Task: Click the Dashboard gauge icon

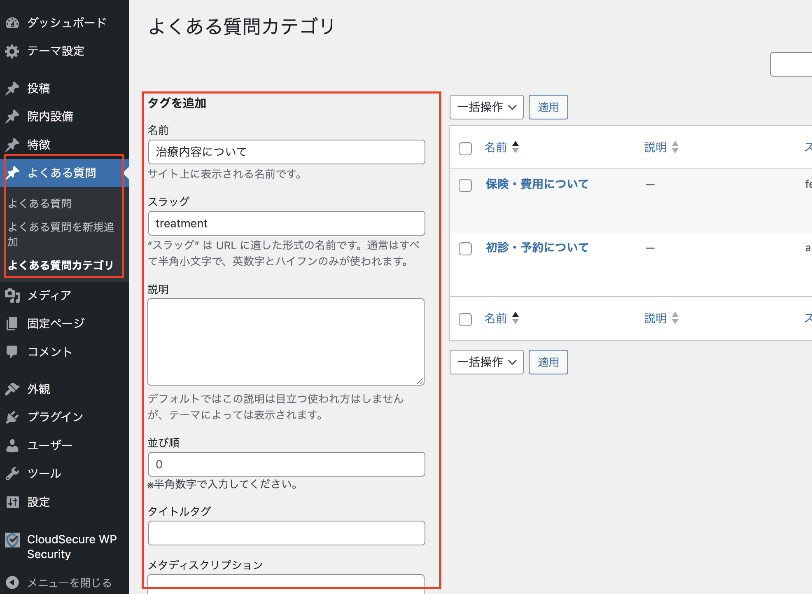Action: tap(12, 23)
